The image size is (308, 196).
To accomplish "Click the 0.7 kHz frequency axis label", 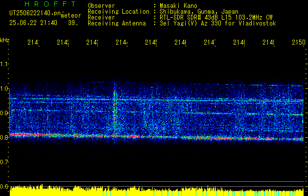I will 4,162.
